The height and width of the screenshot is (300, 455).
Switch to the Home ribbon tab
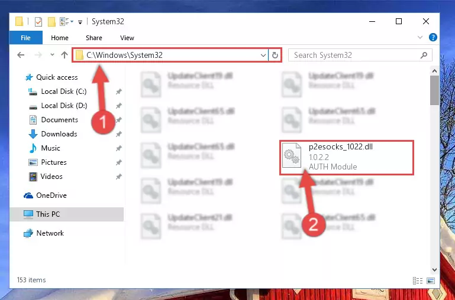tap(60, 38)
